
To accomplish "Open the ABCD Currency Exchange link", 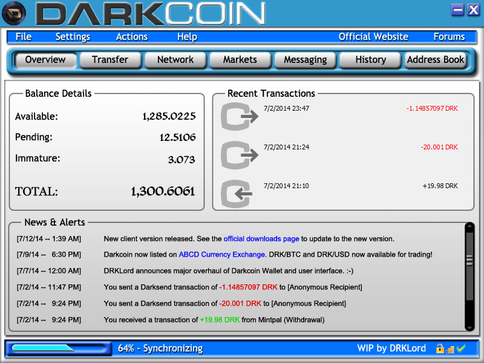I will click(x=221, y=255).
